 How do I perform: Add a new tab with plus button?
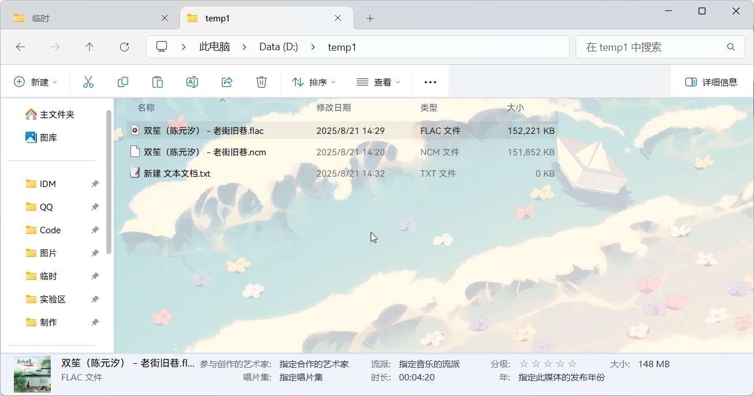point(370,18)
